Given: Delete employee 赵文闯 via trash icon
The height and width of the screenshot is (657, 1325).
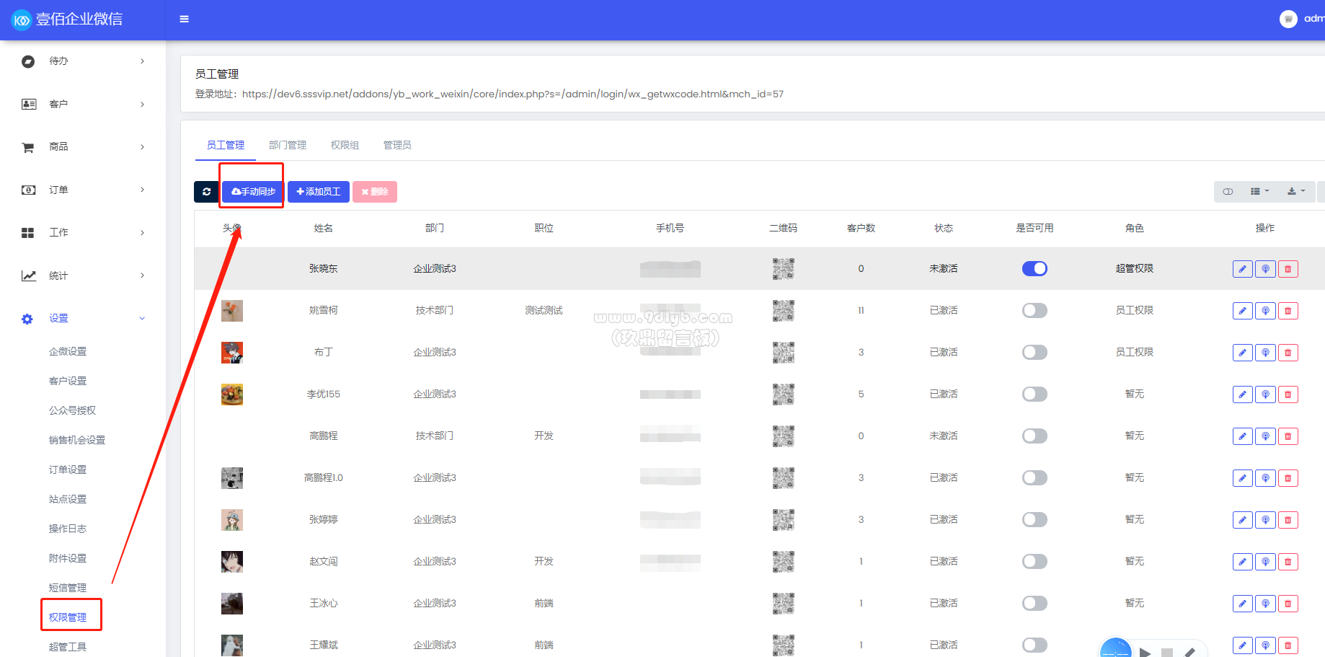Looking at the screenshot, I should [1288, 562].
